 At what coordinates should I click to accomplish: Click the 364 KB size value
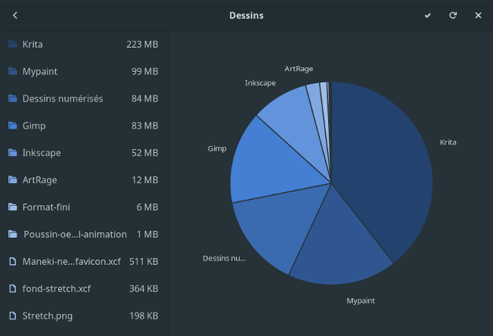click(144, 288)
